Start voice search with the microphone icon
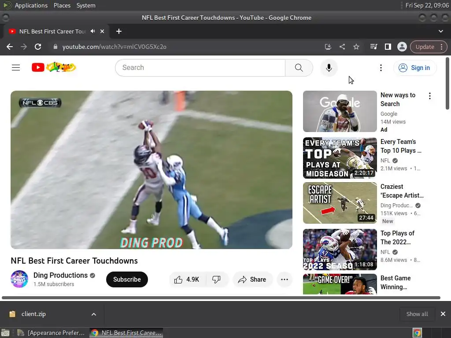Viewport: 451px width, 338px height. (329, 68)
